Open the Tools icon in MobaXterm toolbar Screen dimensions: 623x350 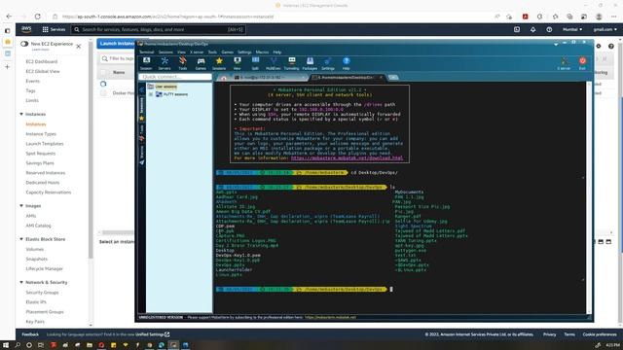tap(183, 63)
